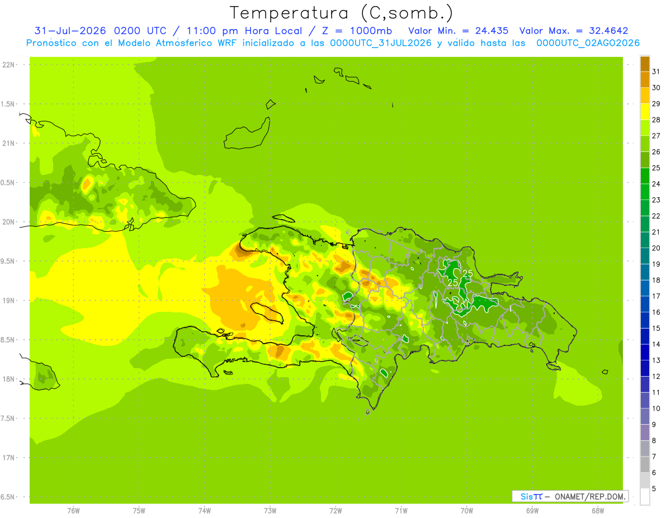The image size is (671, 518).
Task: Click the 18N latitude axis label
Action: point(10,379)
